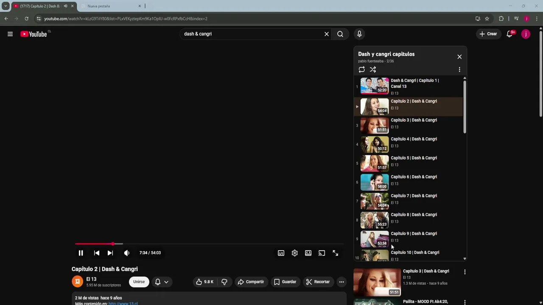Cast video to a TV
The width and height of the screenshot is (543, 305).
coord(322,253)
